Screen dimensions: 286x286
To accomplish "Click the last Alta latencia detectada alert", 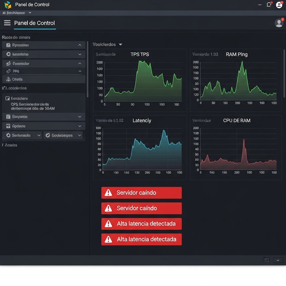I will click(x=142, y=239).
